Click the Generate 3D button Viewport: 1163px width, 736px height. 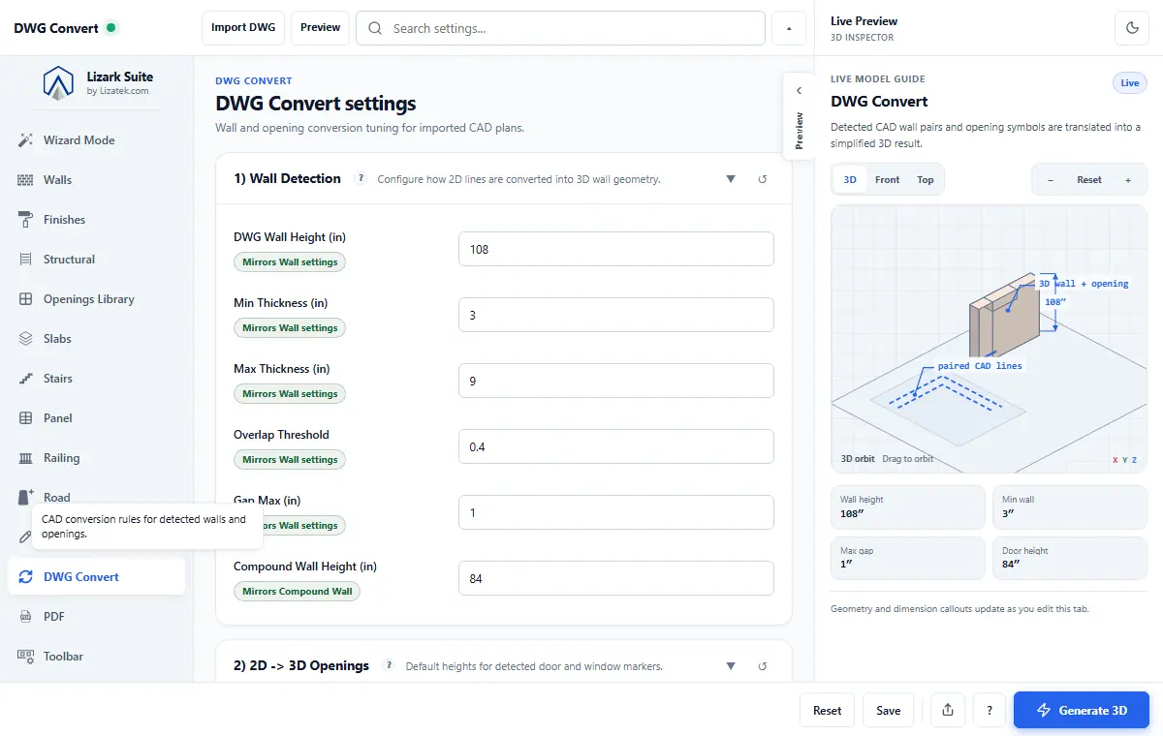[1082, 710]
